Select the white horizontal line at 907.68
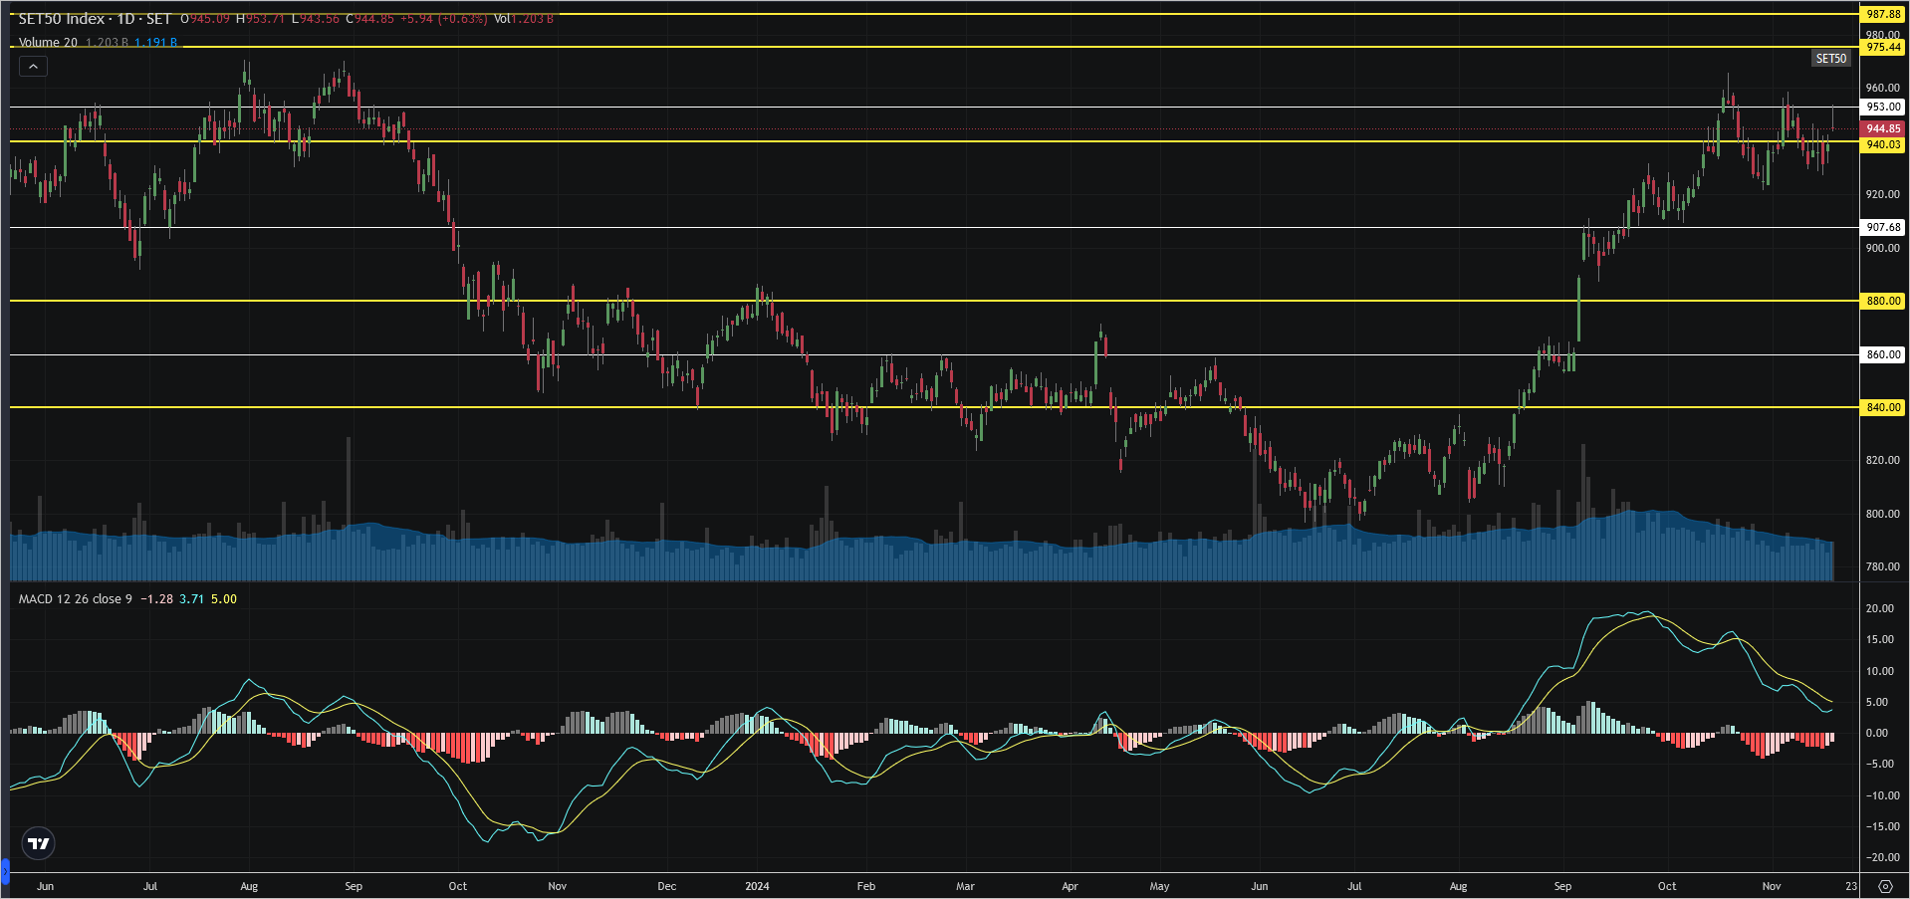The height and width of the screenshot is (899, 1910). coord(934,227)
